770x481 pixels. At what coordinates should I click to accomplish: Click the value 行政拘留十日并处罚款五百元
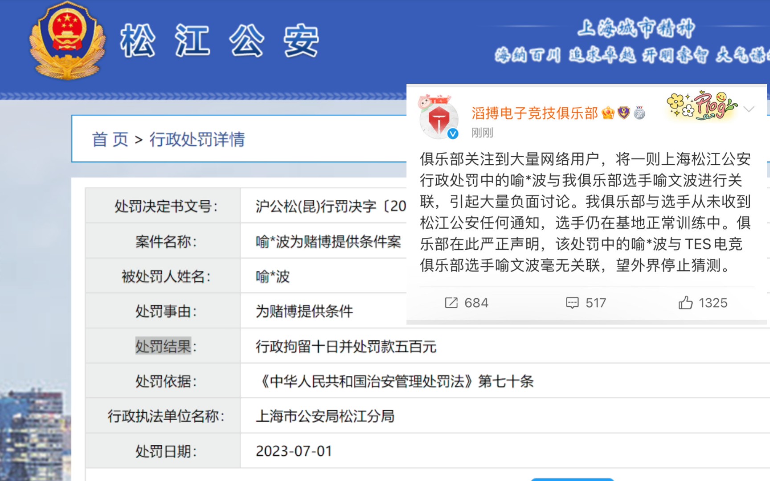[346, 346]
